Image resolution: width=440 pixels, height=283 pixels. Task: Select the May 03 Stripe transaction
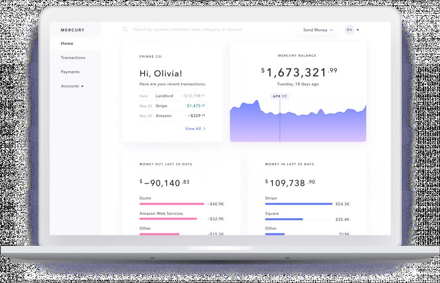coord(172,106)
